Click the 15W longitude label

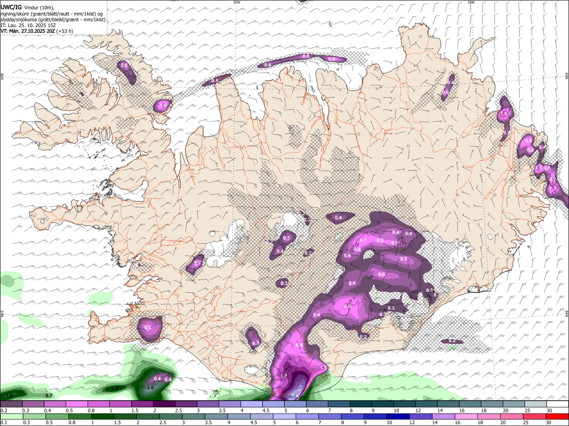[471, 2]
